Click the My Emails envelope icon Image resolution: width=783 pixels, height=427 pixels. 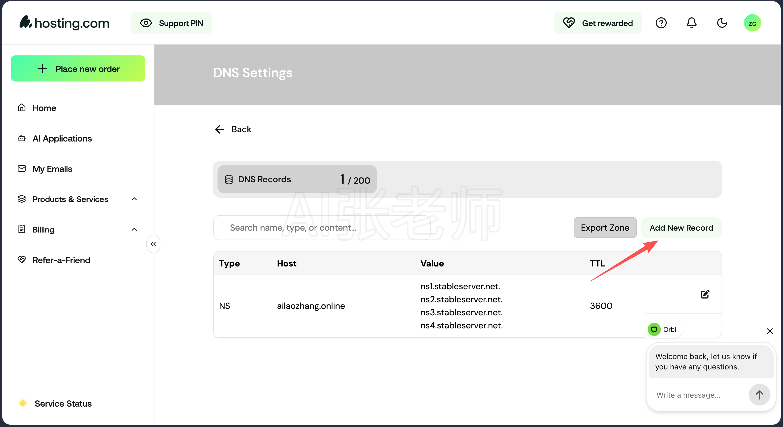[22, 169]
